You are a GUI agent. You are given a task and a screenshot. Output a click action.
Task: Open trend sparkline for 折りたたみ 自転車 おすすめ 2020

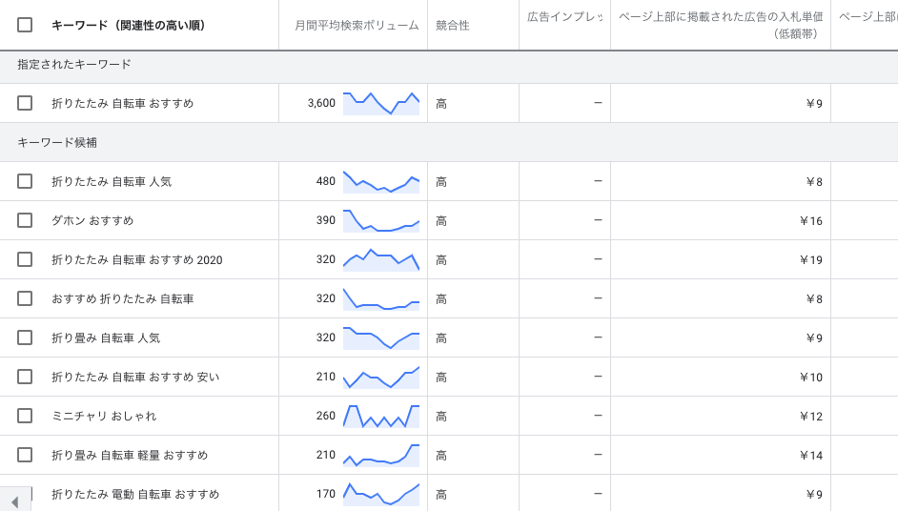point(381,259)
